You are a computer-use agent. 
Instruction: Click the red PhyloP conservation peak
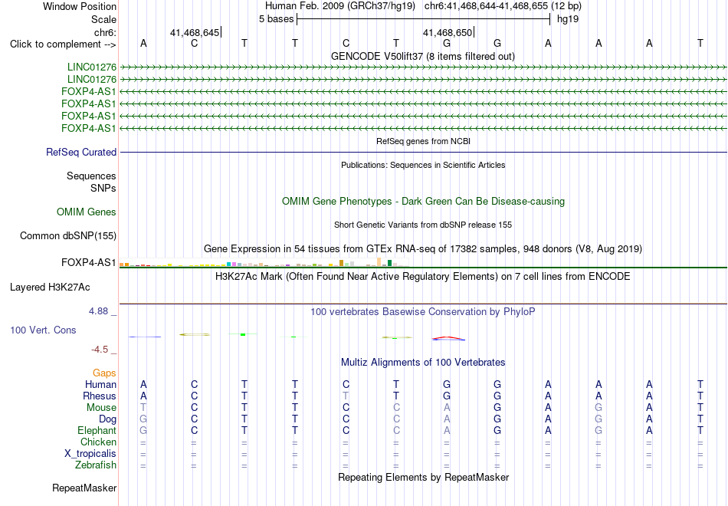coord(448,338)
